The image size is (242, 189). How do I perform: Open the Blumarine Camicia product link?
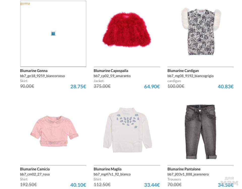tap(35, 169)
